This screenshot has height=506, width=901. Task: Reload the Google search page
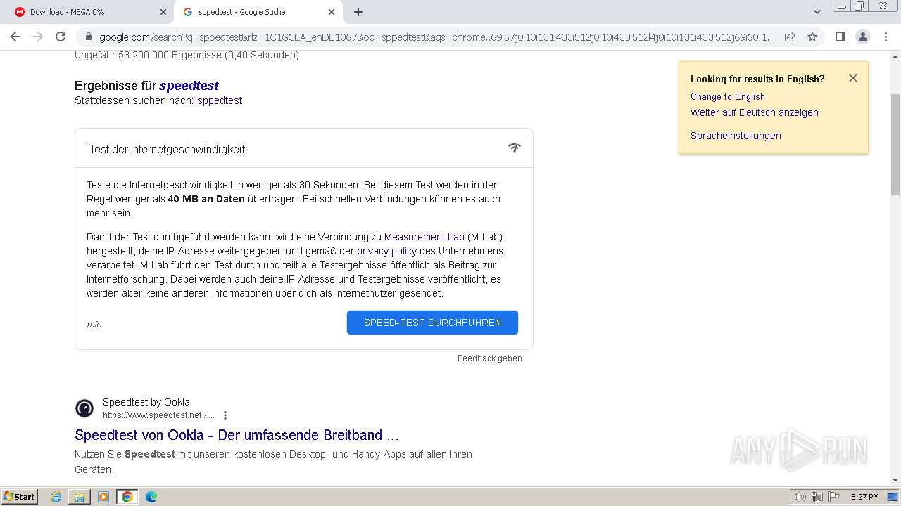click(x=61, y=37)
